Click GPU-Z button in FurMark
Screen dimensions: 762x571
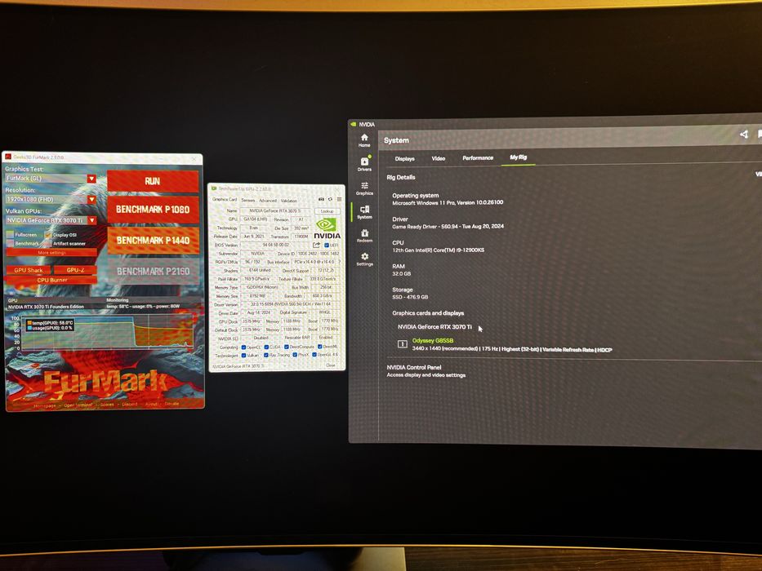75,270
